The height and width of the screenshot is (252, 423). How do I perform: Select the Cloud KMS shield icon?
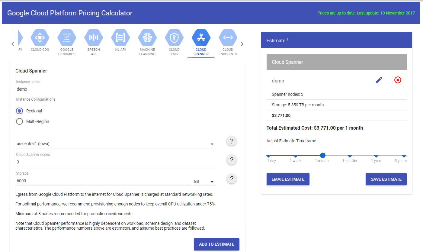(x=174, y=38)
